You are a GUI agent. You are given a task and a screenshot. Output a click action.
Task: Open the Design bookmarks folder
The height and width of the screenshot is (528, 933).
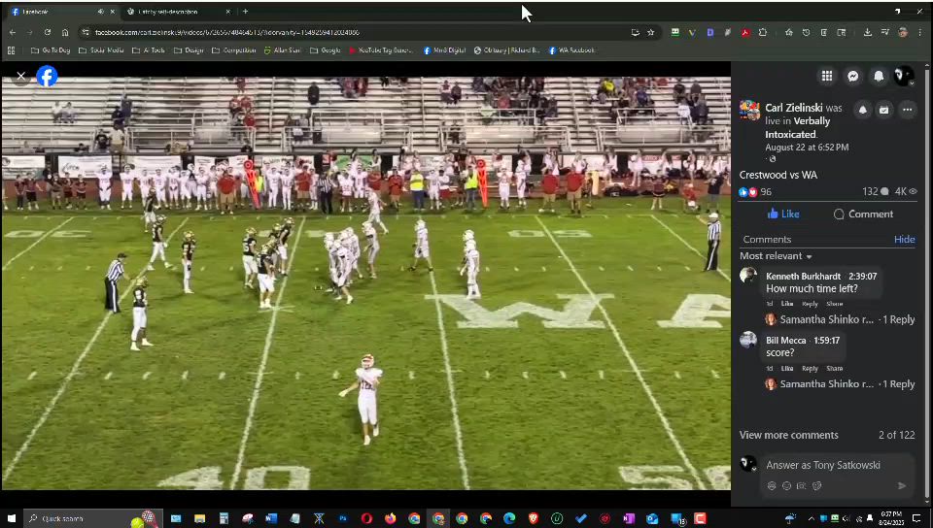pos(190,49)
